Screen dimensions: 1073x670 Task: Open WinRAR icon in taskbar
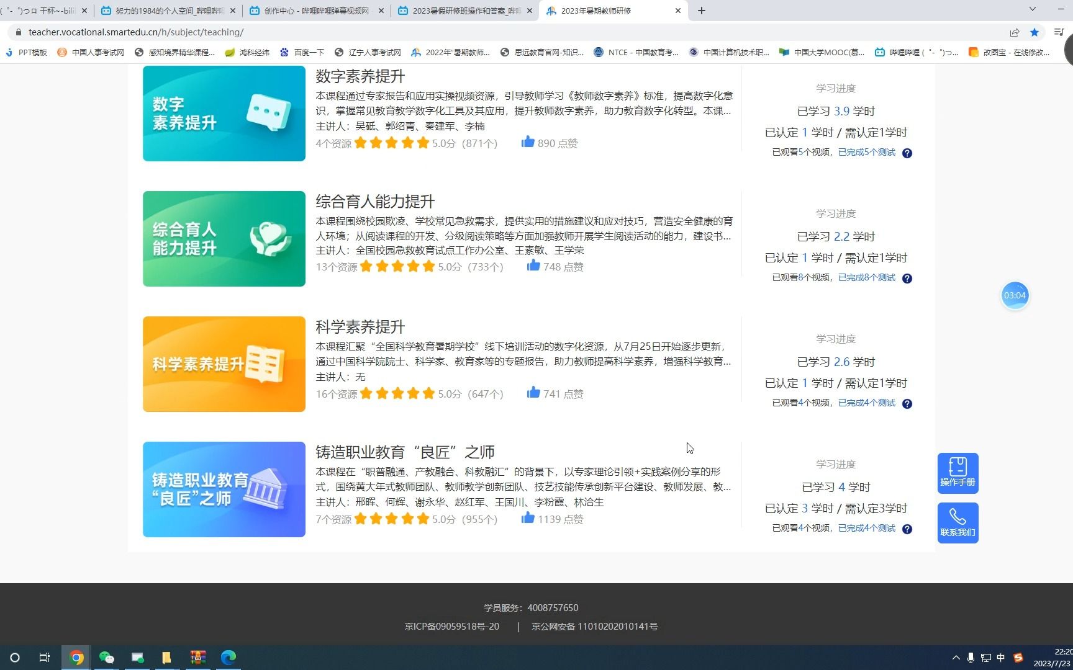[x=198, y=658]
